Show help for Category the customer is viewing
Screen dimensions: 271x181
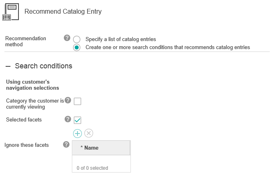pyautogui.click(x=67, y=100)
